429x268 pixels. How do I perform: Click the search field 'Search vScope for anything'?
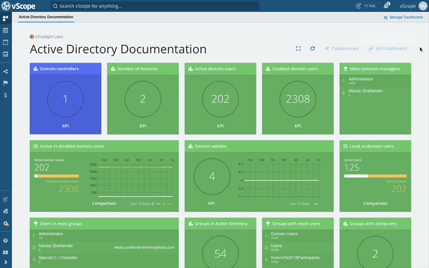click(x=155, y=6)
